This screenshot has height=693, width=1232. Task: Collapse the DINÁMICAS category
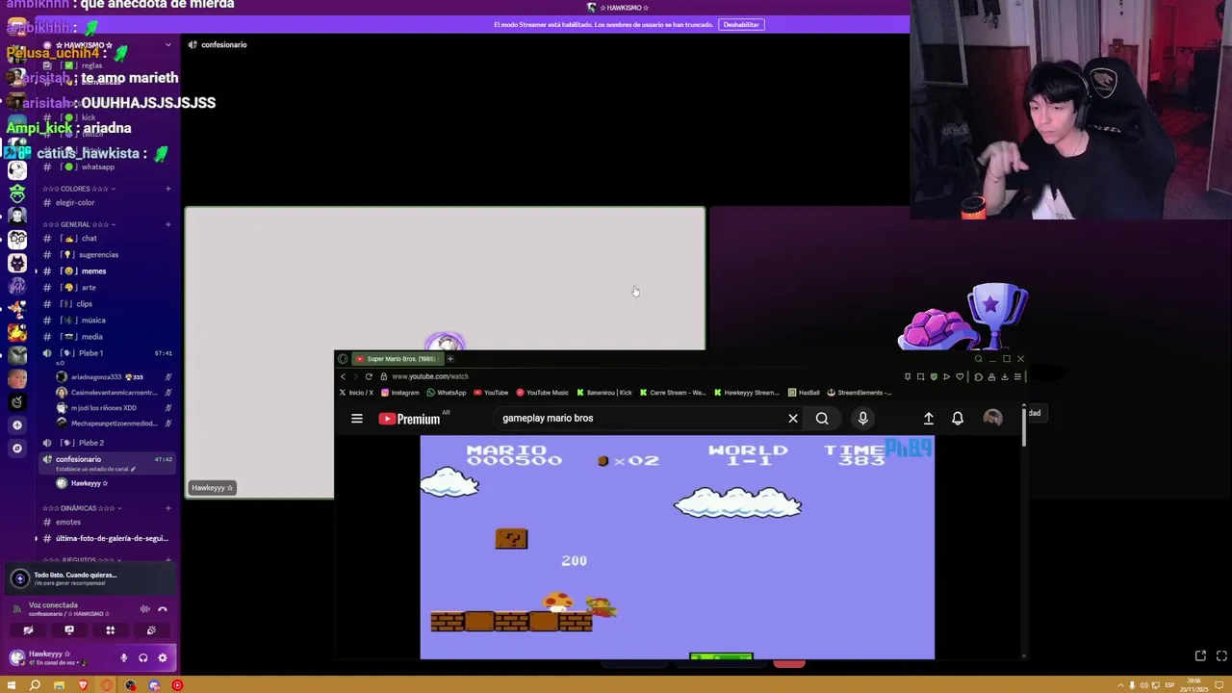83,508
